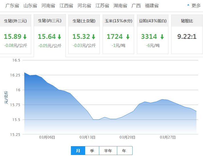The image size is (203, 157).
Task: Select 江苏省 province link
Action: tap(102, 5)
